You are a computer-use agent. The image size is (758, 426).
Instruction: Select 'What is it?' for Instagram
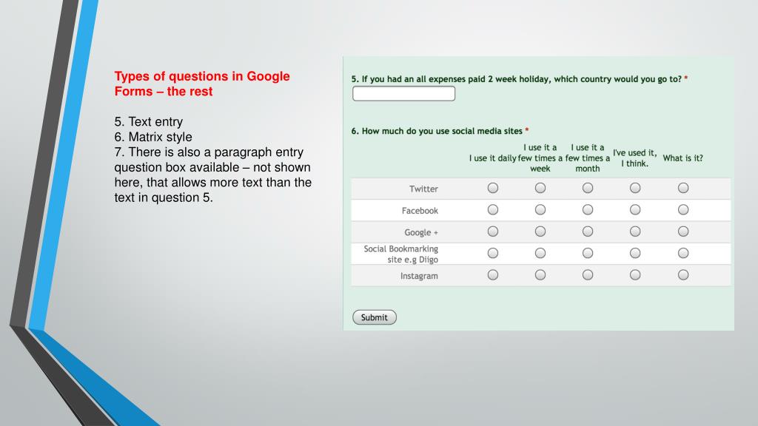(x=683, y=275)
